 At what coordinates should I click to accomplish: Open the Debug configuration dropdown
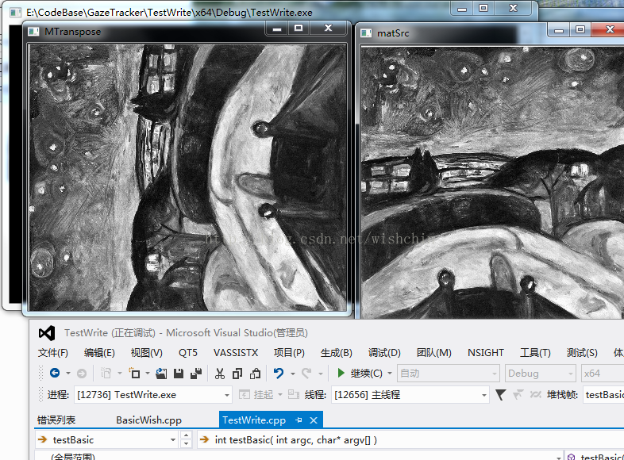pyautogui.click(x=540, y=374)
